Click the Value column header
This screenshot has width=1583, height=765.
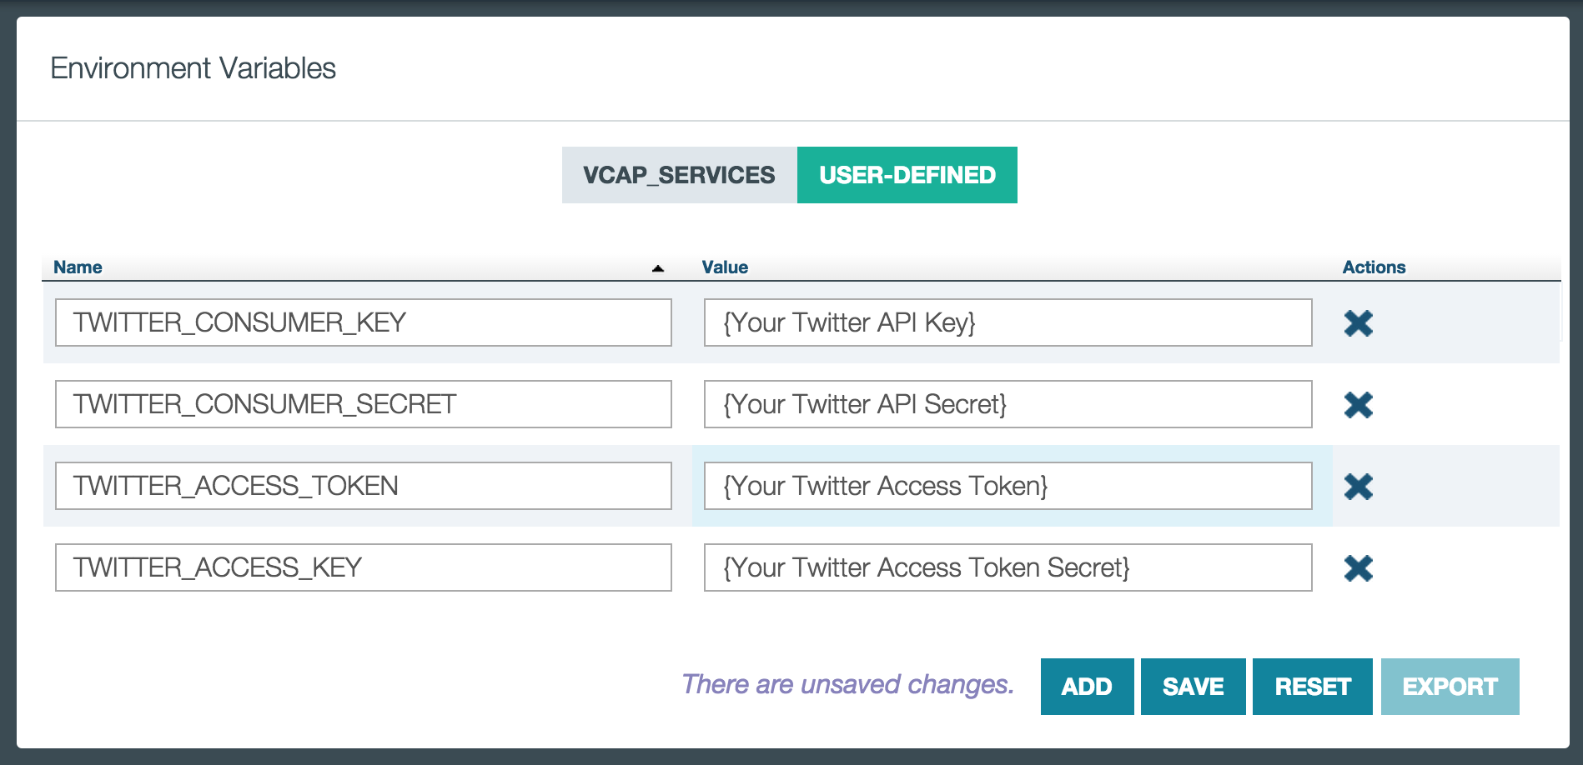click(x=725, y=267)
